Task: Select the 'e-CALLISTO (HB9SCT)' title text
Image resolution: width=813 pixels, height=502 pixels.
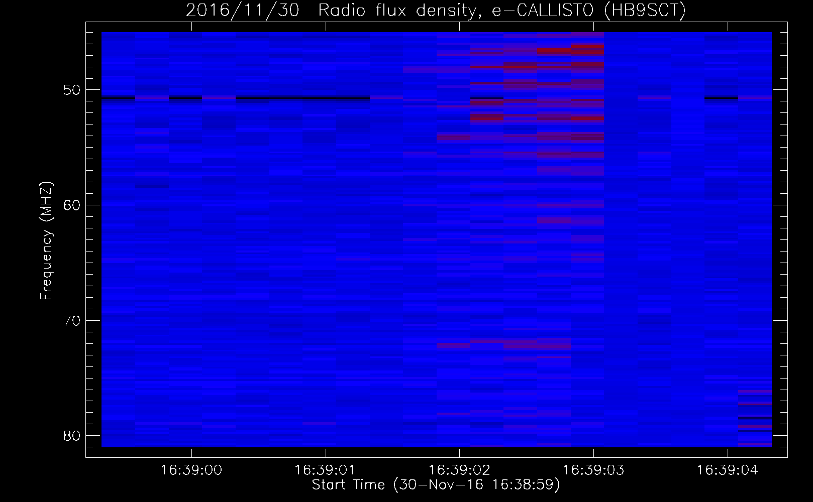Action: (588, 11)
